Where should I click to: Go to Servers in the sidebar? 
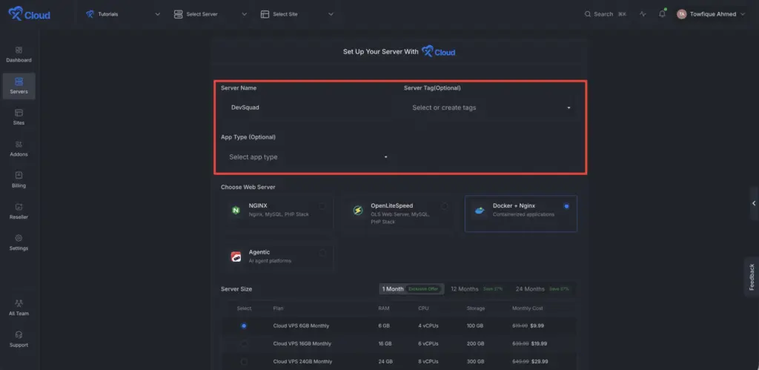click(x=19, y=86)
